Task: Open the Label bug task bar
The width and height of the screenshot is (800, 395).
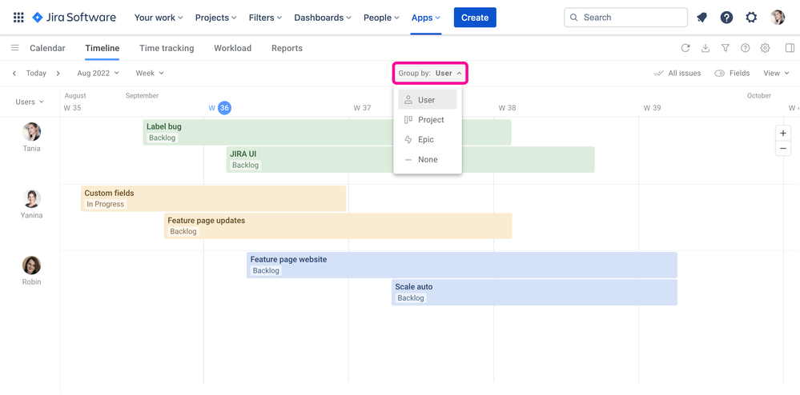Action: pyautogui.click(x=327, y=133)
